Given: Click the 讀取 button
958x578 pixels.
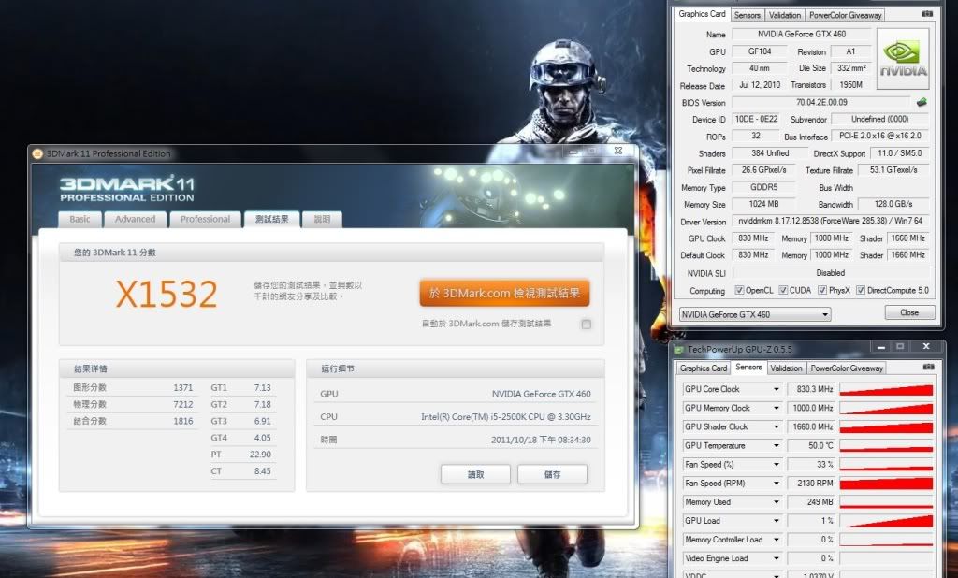Looking at the screenshot, I should tap(475, 474).
